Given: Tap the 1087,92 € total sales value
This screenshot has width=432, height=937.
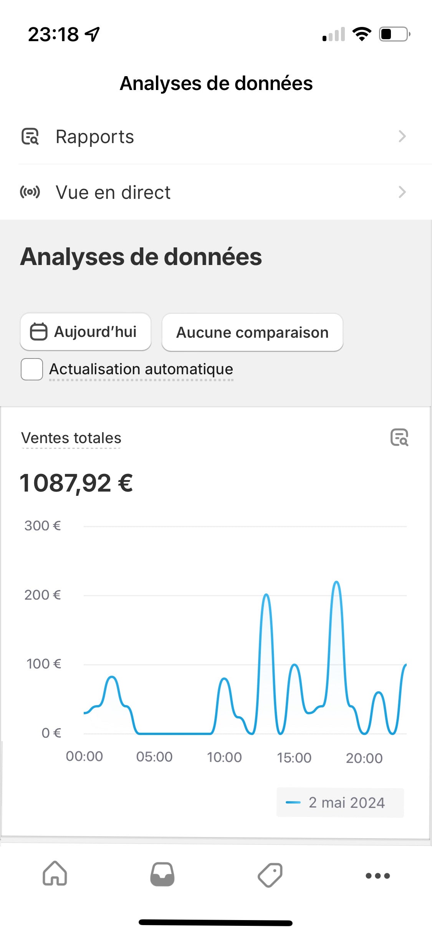Looking at the screenshot, I should 76,483.
